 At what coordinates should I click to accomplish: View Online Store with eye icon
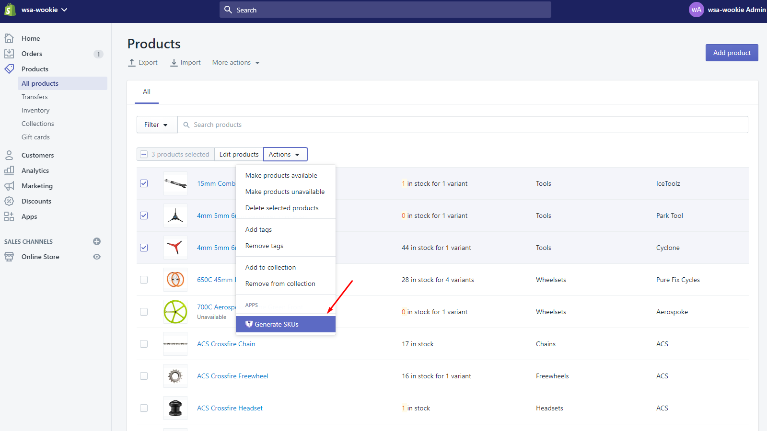coord(97,257)
